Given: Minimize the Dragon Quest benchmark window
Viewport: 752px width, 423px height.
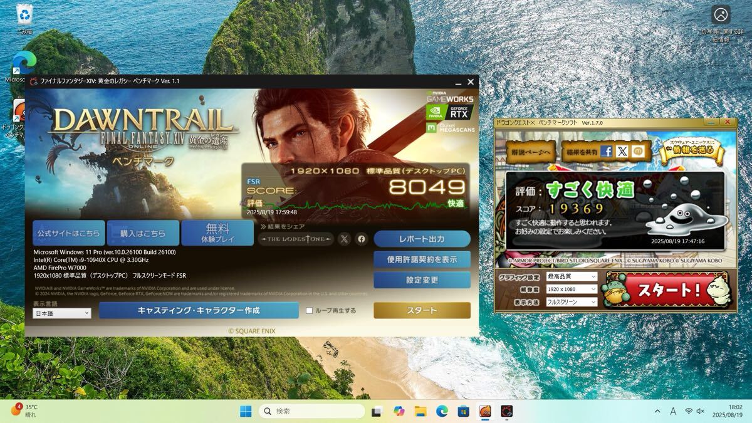Looking at the screenshot, I should (x=710, y=122).
